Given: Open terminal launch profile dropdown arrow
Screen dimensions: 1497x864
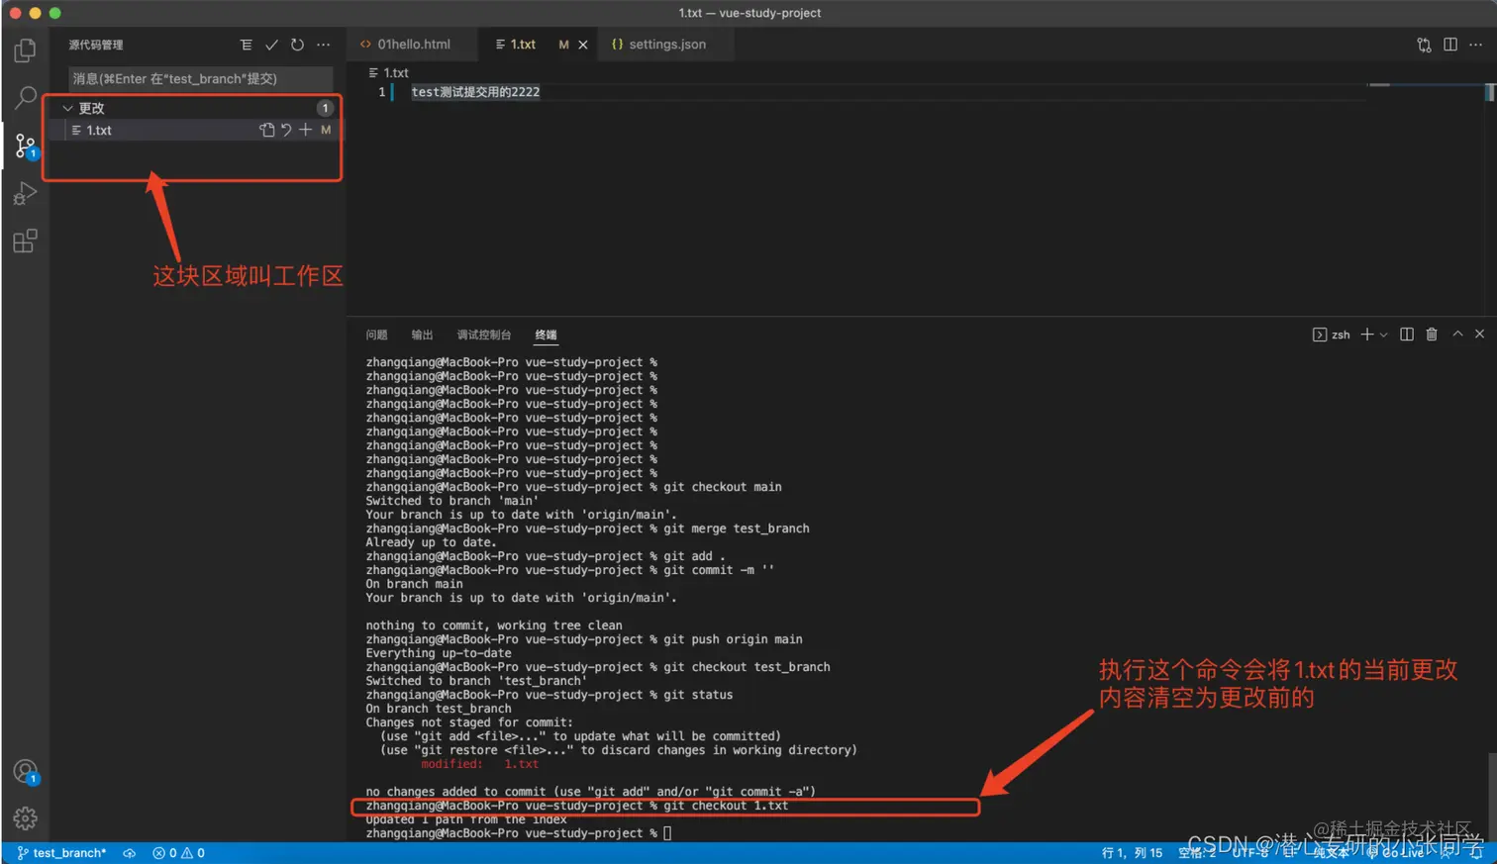Looking at the screenshot, I should pos(1383,335).
